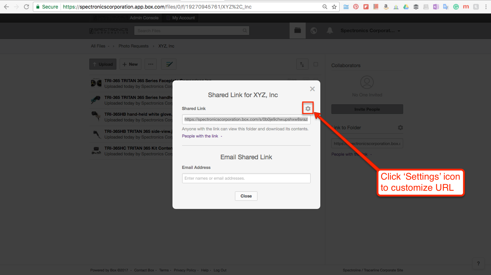
Task: Open the more options ellipsis button
Action: 151,64
